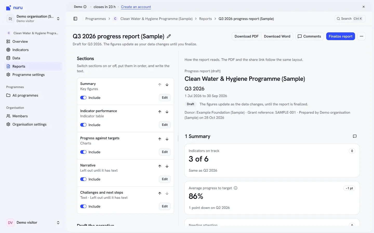This screenshot has height=233, width=374.
Task: Go to Indicators in the sidebar
Action: click(33, 50)
